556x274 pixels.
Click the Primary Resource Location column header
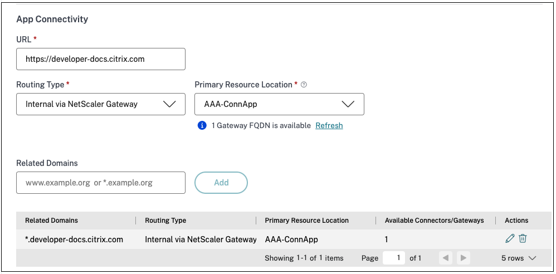pos(307,221)
